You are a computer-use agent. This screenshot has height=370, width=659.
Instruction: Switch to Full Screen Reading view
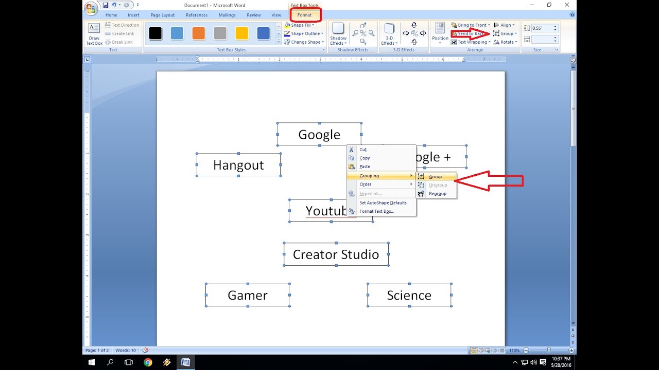pyautogui.click(x=481, y=350)
